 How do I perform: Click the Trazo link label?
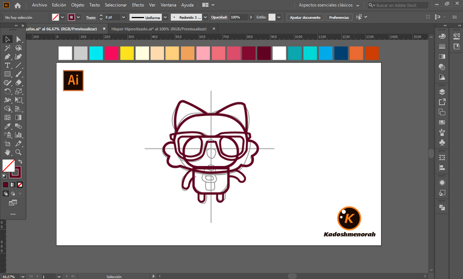tap(90, 18)
